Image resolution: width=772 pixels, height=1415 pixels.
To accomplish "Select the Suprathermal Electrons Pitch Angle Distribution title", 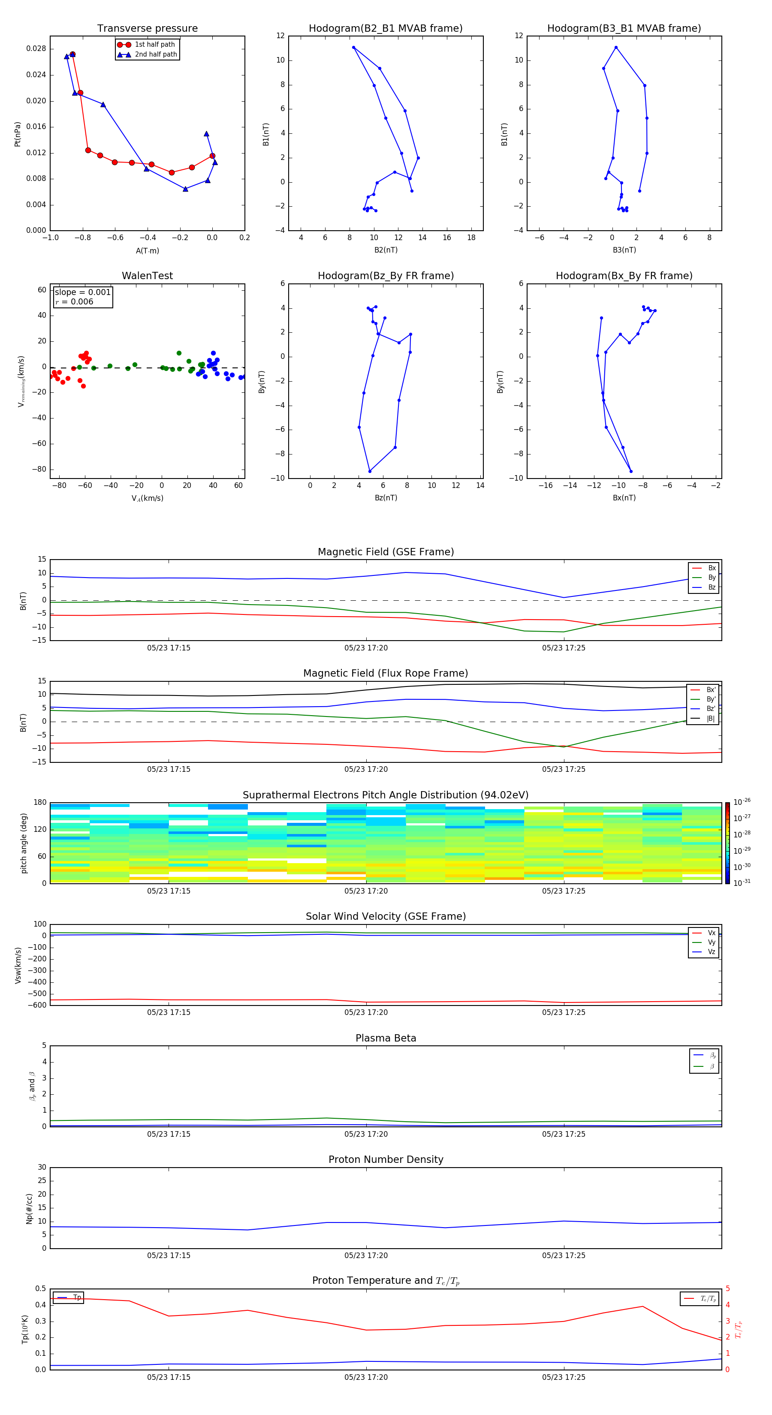I will 386,795.
